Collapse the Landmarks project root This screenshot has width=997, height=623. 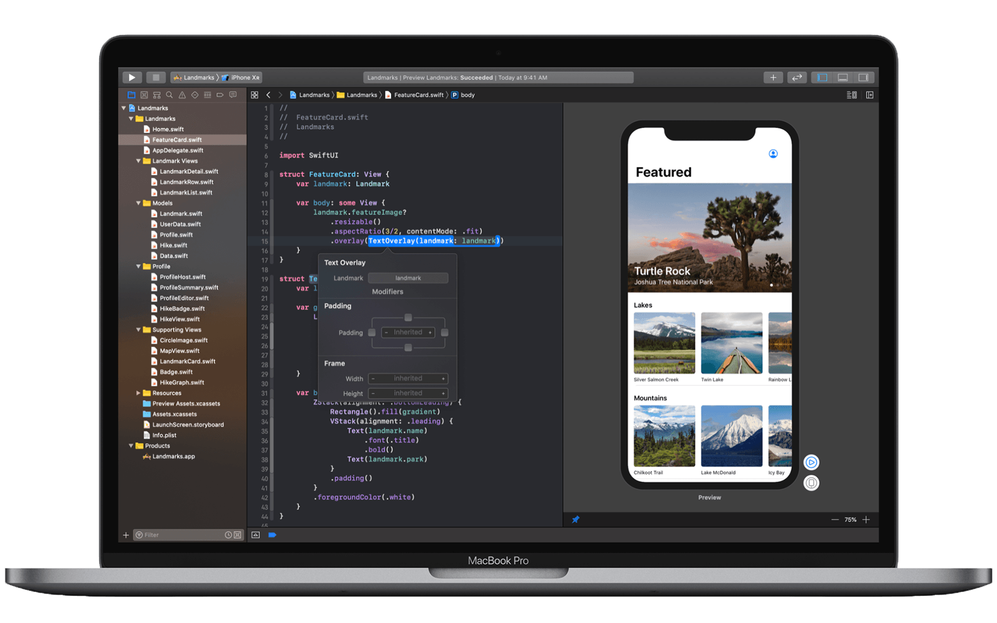(123, 108)
